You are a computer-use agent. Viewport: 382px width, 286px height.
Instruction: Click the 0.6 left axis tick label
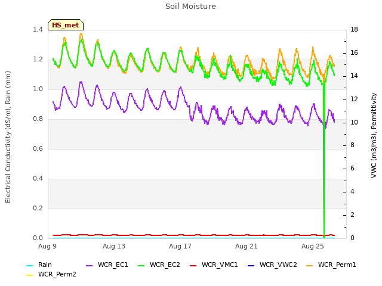(x=38, y=148)
